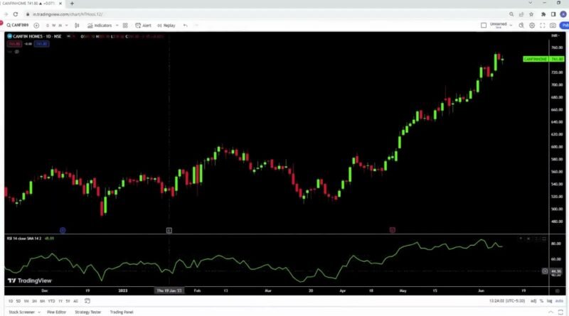Click the red sell price button
Screen dimensions: 569x316
[14, 44]
